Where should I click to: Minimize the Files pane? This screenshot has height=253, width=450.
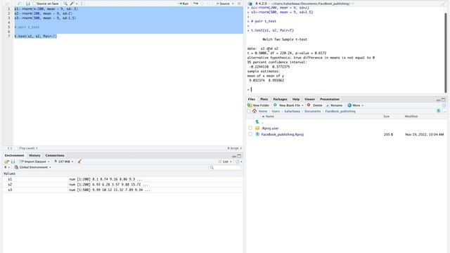438,100
